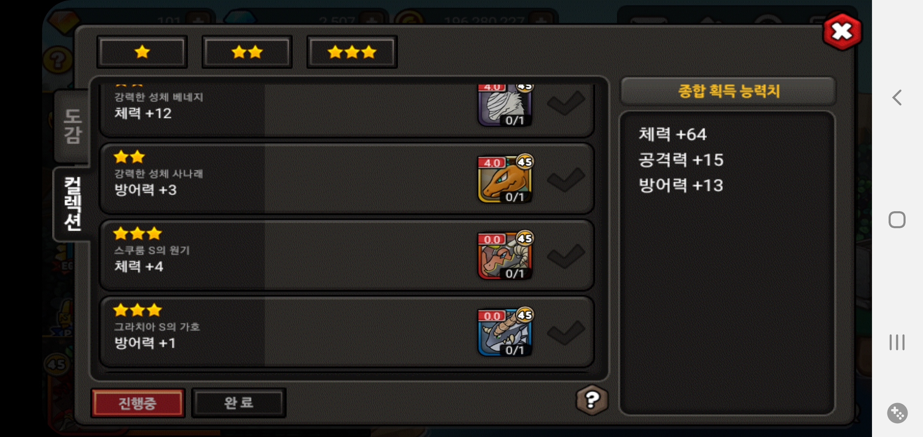This screenshot has width=923, height=437.
Task: Open the hexagonal question mark help icon
Action: click(x=592, y=400)
